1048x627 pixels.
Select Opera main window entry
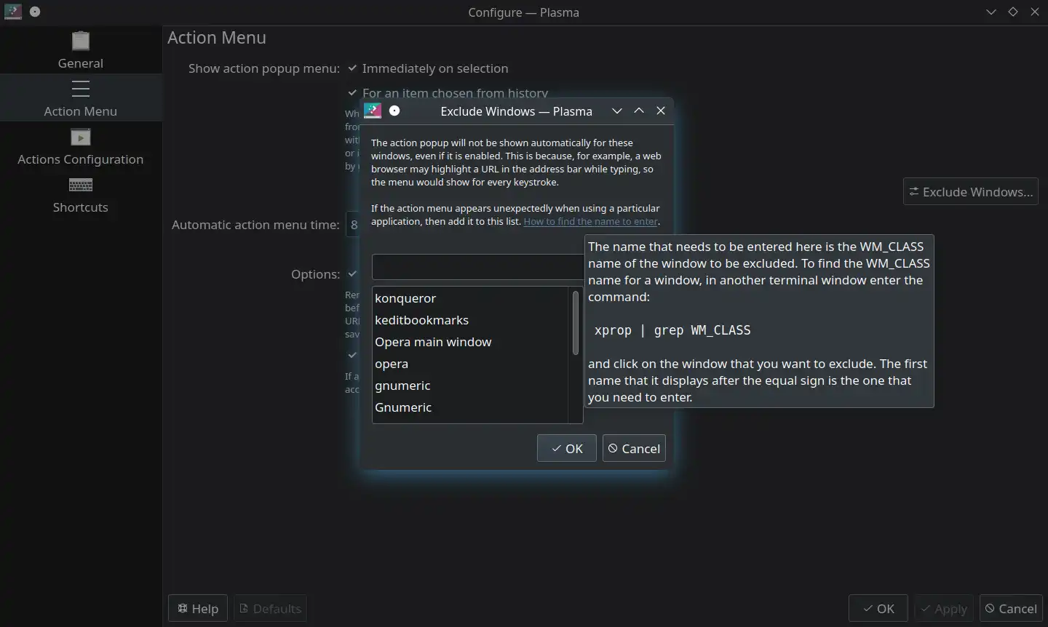470,342
